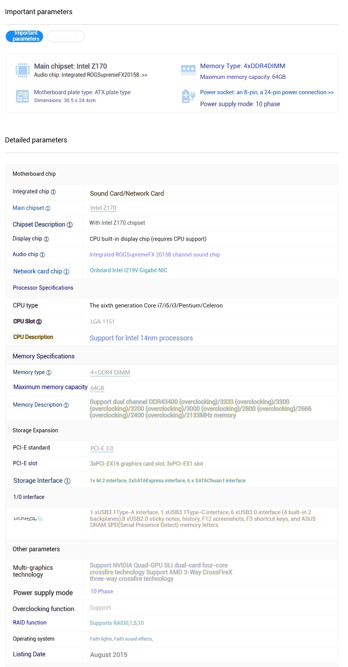The height and width of the screenshot is (667, 348).
Task: Click the Main chipset label link
Action: pos(28,208)
